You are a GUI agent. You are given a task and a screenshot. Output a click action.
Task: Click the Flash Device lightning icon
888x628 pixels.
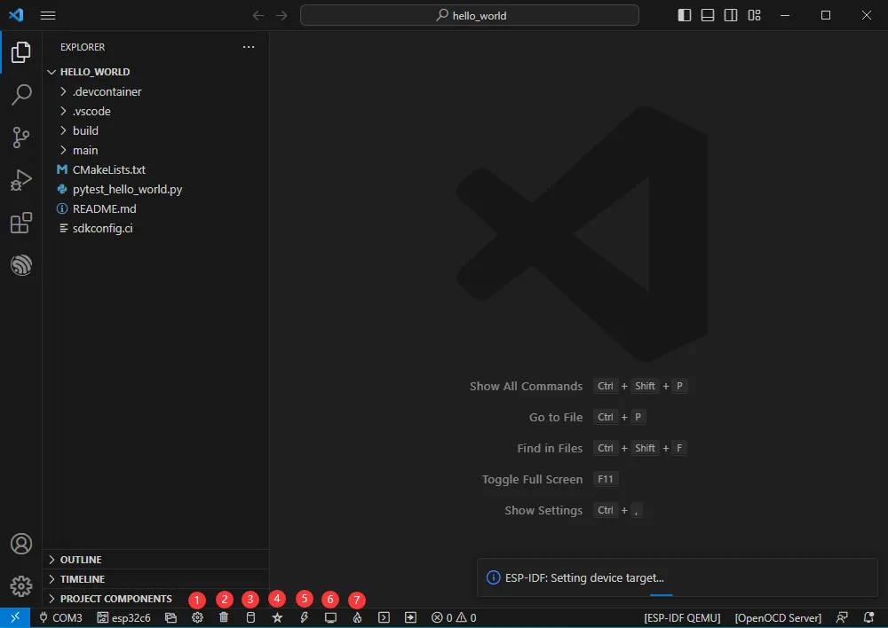point(304,617)
